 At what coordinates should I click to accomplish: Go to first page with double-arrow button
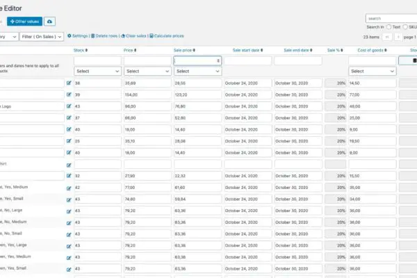pos(387,37)
